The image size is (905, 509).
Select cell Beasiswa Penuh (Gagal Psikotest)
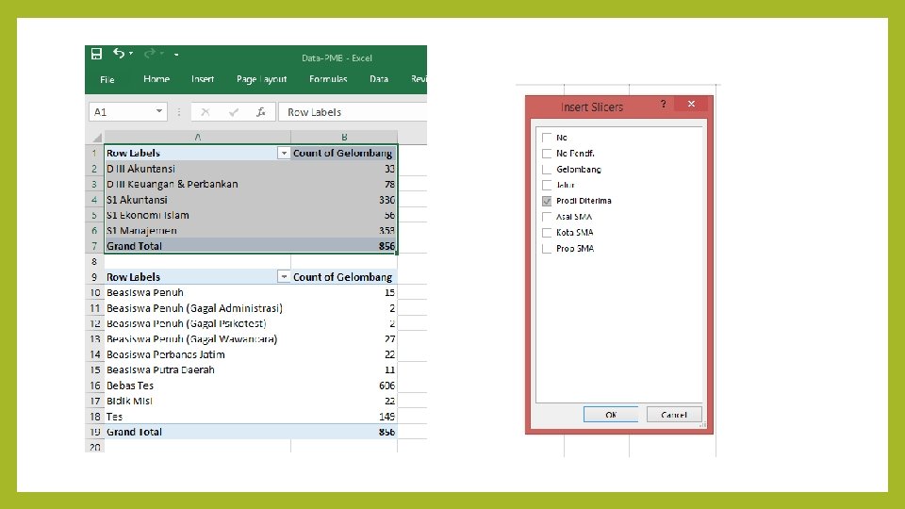pyautogui.click(x=197, y=323)
